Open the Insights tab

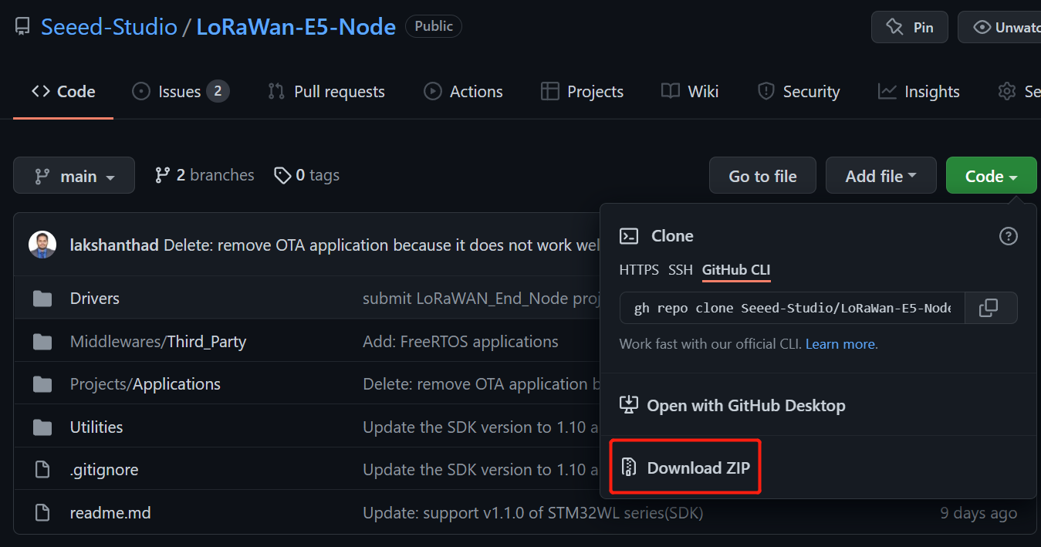918,92
